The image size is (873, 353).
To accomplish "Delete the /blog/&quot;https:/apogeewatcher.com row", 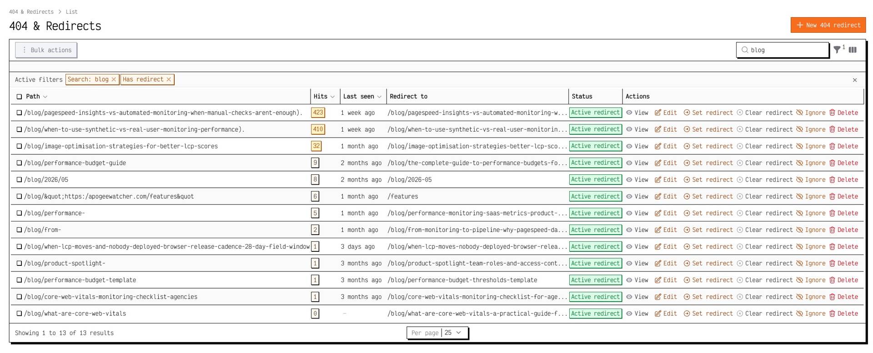I will coord(843,196).
